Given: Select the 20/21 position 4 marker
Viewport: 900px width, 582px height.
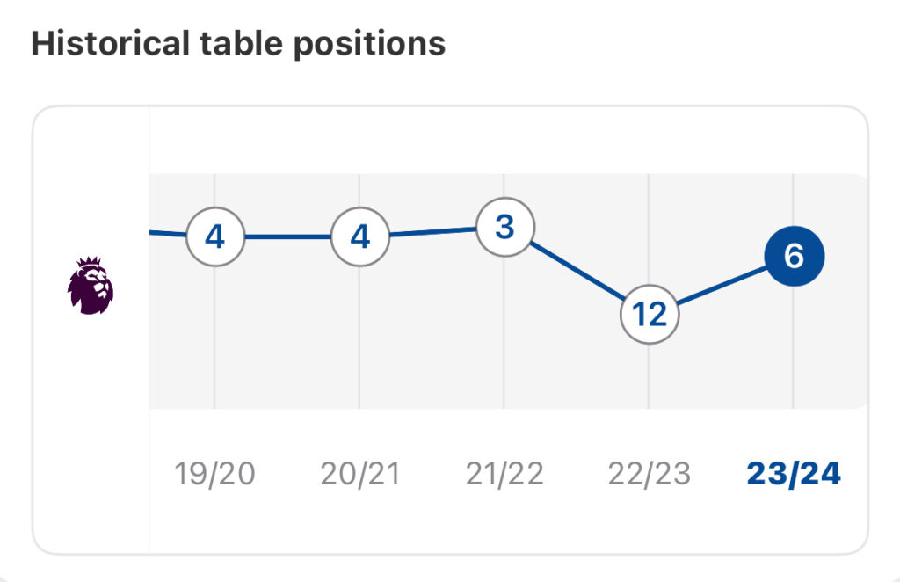Looking at the screenshot, I should (x=359, y=236).
